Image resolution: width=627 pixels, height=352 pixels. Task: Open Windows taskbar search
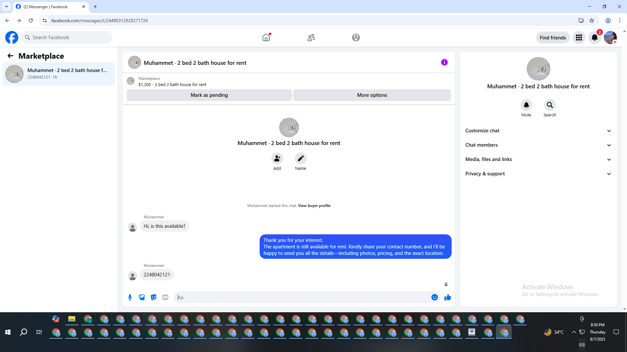(x=24, y=332)
